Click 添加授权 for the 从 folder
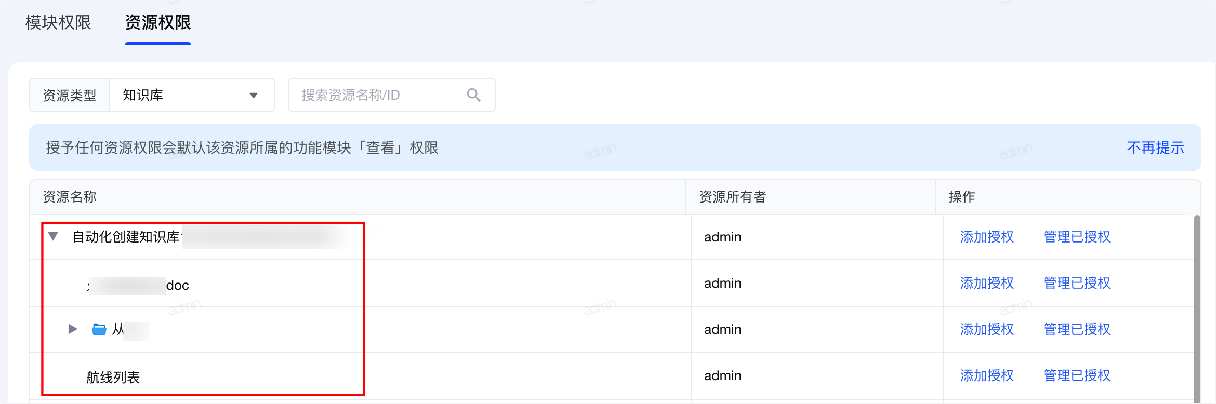Viewport: 1216px width, 404px height. pos(987,329)
